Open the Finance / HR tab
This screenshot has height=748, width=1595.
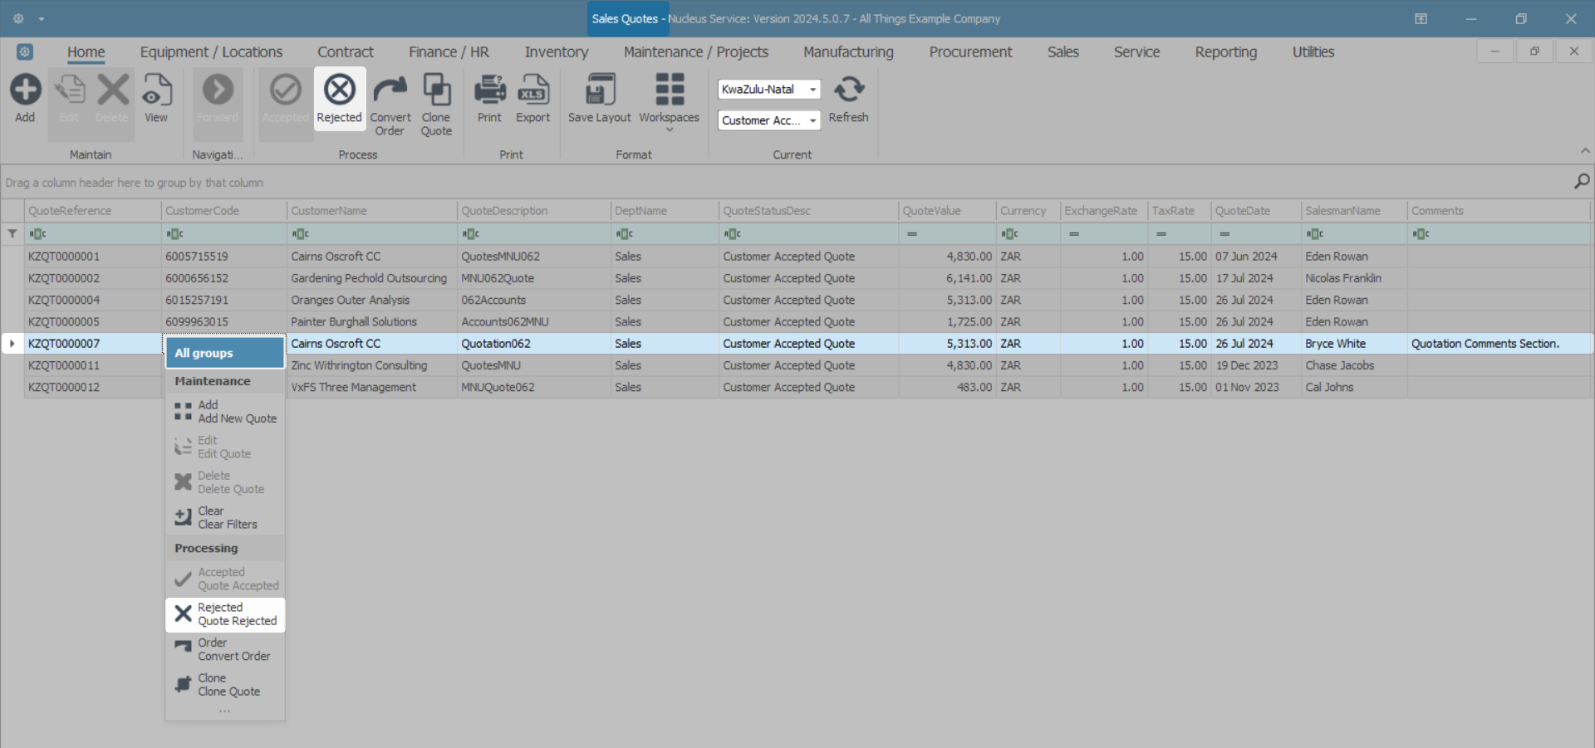(x=449, y=52)
